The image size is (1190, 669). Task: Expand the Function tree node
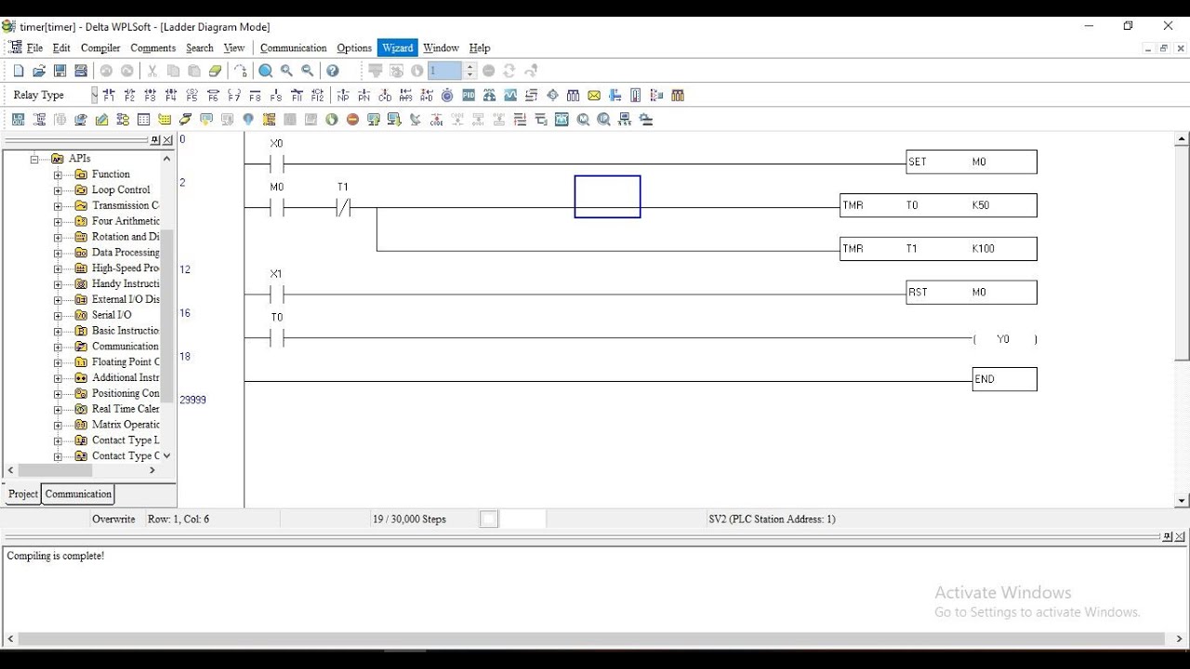(58, 175)
